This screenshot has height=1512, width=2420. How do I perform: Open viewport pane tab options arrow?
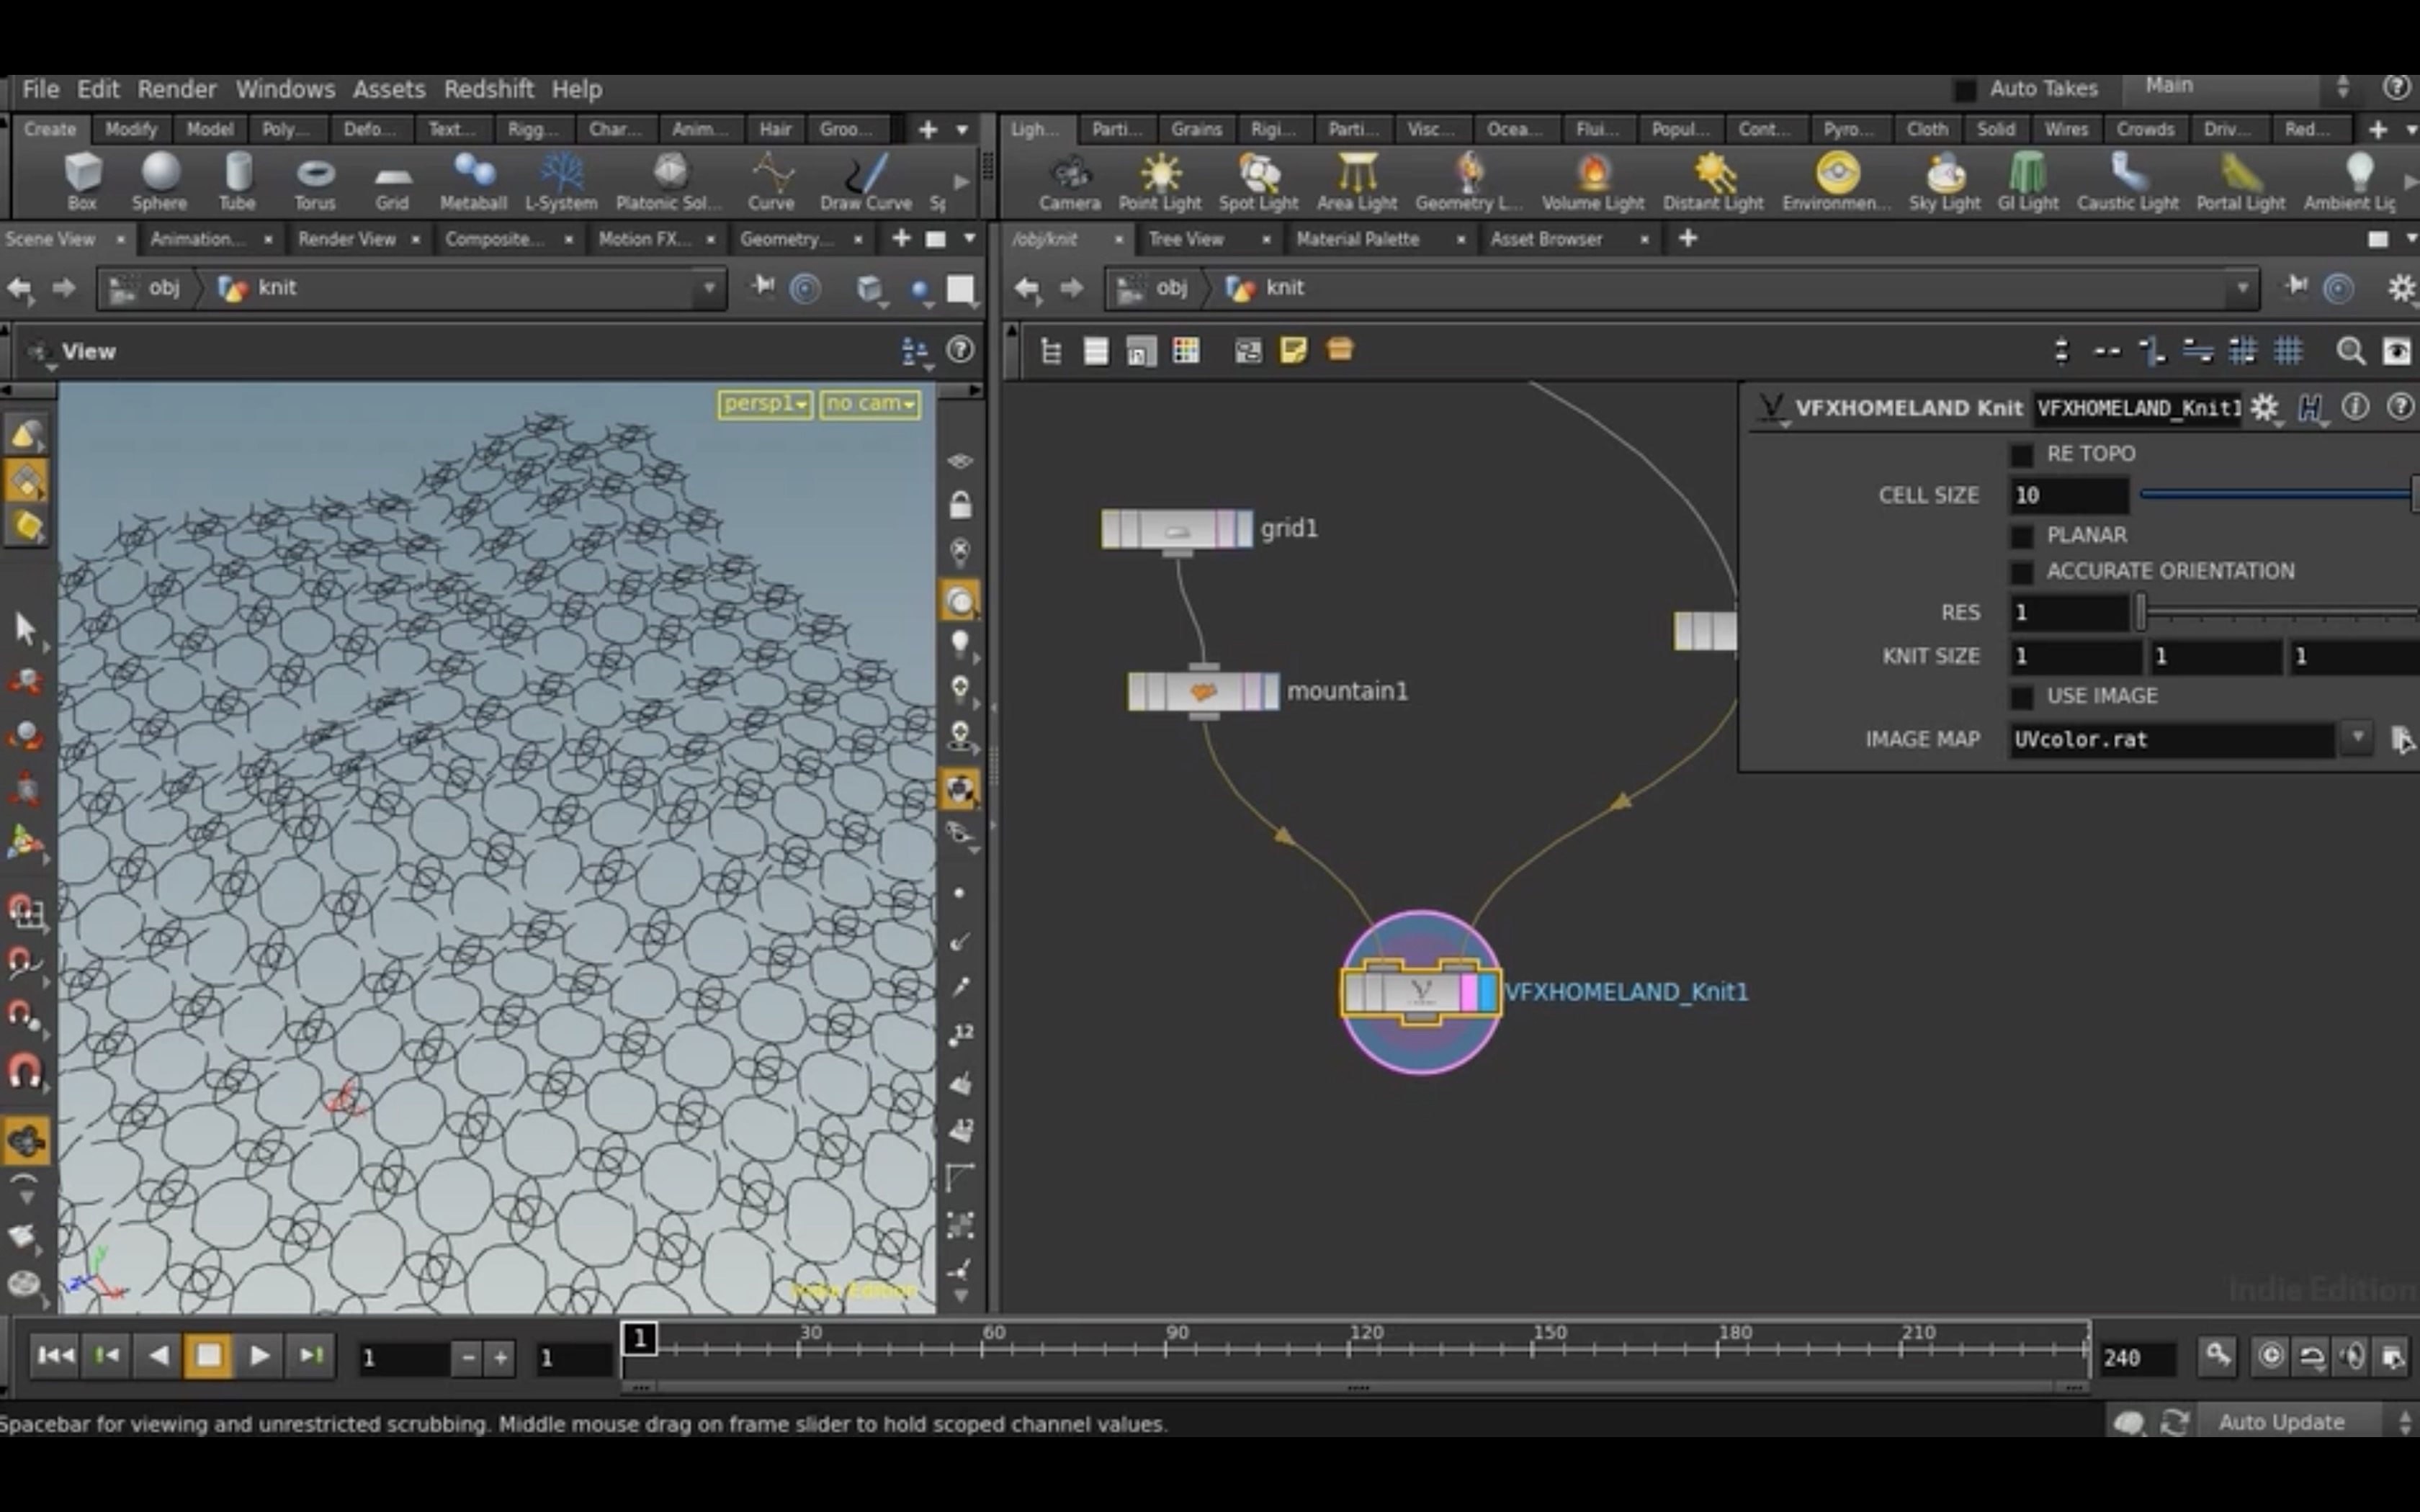point(969,239)
